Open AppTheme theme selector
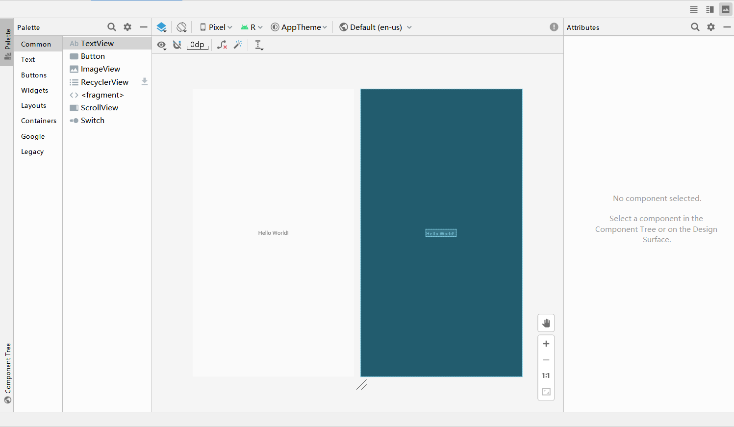This screenshot has width=734, height=427. tap(299, 27)
